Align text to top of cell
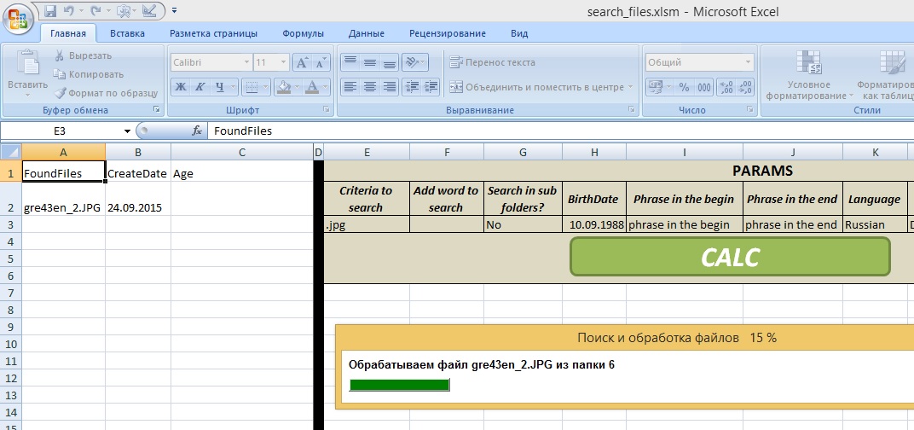The width and height of the screenshot is (914, 430). pos(350,61)
